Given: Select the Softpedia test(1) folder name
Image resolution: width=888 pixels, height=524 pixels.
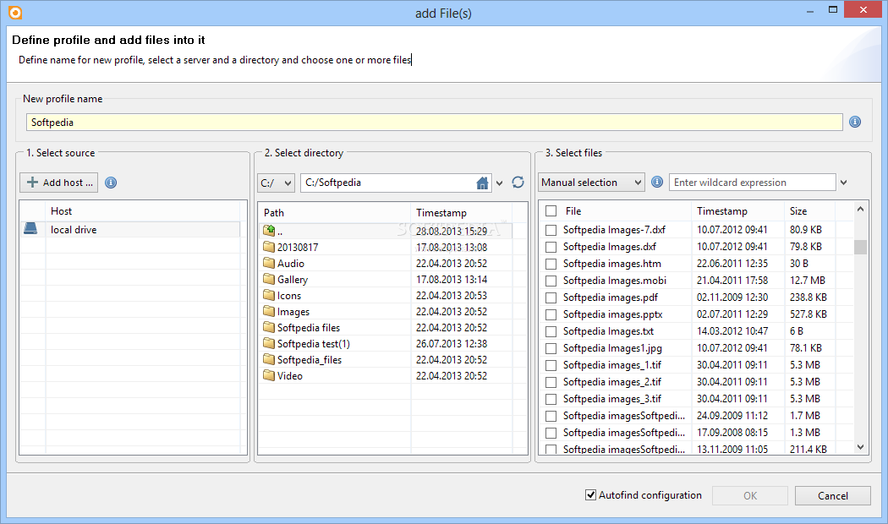Looking at the screenshot, I should (x=313, y=343).
